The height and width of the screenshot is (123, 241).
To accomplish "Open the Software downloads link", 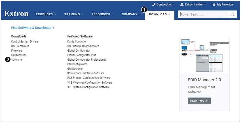I will (x=16, y=60).
